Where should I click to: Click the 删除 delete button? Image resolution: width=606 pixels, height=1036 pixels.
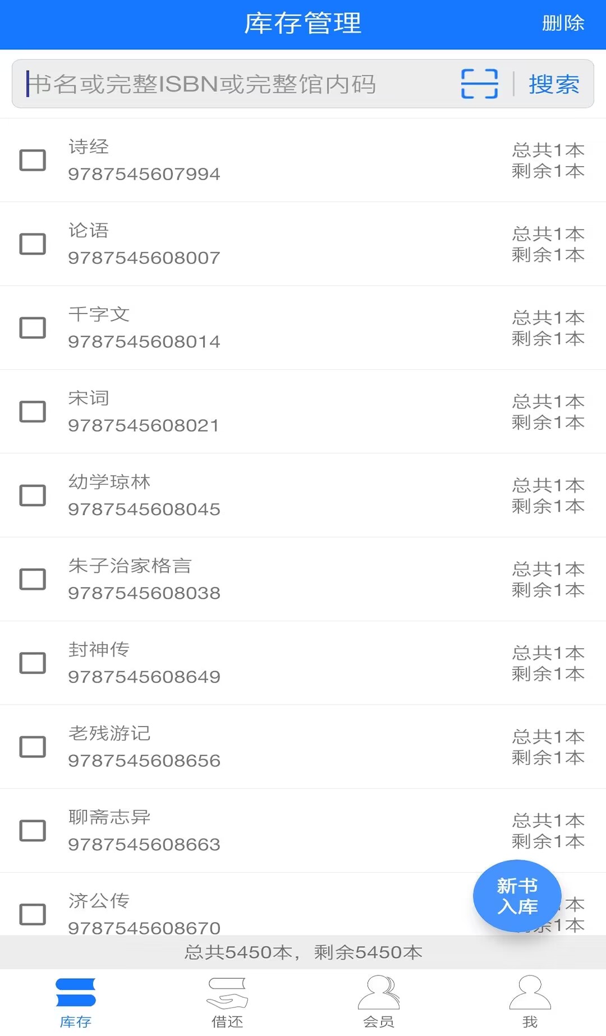point(563,24)
